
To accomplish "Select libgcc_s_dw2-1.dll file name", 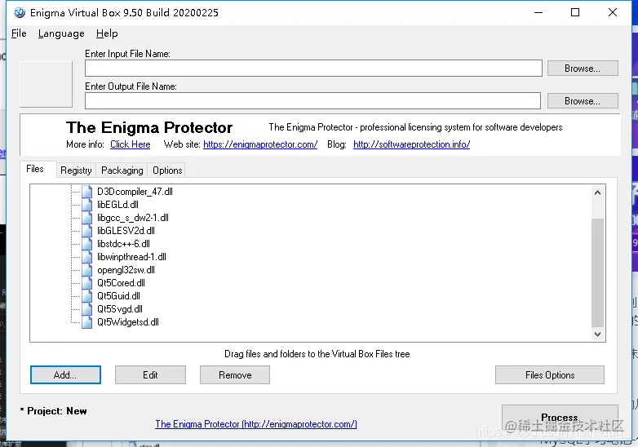I will tap(133, 218).
